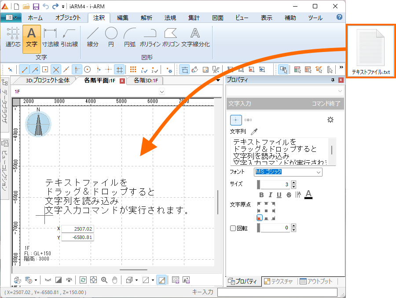Switch to the オブジェクト ribbon tab
This screenshot has height=298, width=396.
pyautogui.click(x=68, y=18)
